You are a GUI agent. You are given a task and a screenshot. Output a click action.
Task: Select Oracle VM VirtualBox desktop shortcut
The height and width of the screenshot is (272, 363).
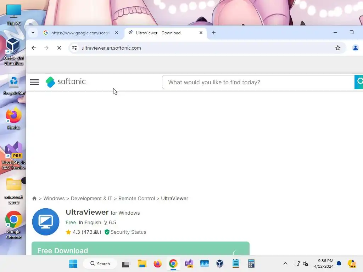tap(14, 52)
